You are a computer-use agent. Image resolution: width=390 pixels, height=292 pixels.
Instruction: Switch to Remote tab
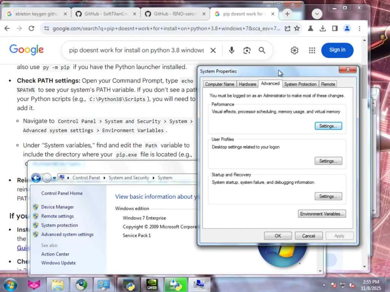(x=328, y=84)
